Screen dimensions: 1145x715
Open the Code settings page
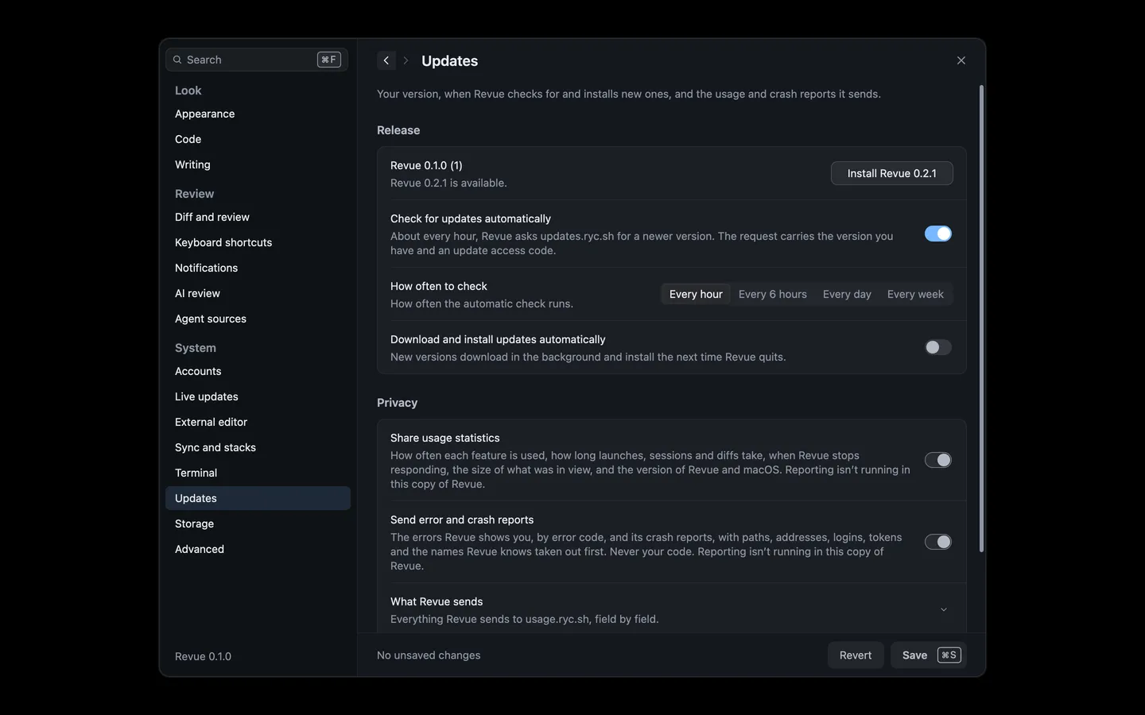(258, 139)
